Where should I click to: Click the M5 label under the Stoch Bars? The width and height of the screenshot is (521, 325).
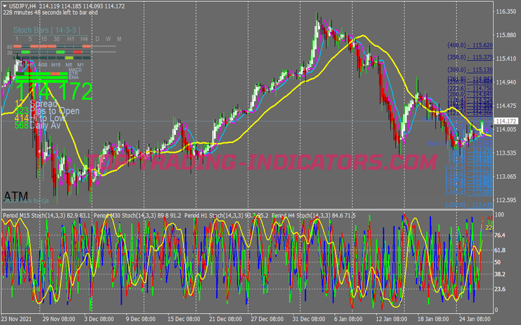[69, 65]
